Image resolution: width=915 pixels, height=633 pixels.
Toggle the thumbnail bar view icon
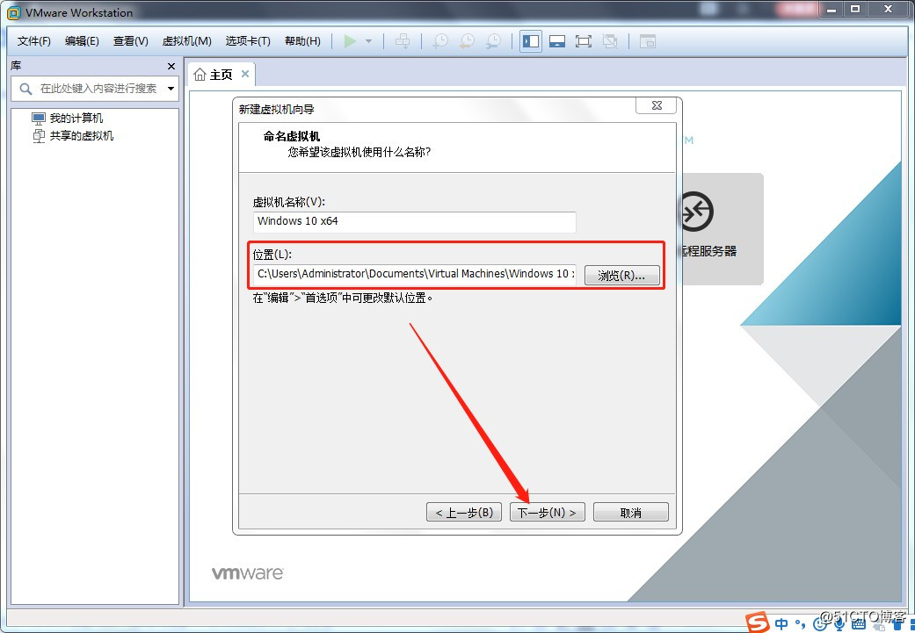pos(557,41)
